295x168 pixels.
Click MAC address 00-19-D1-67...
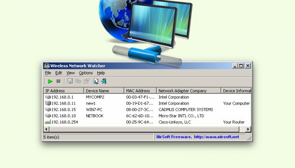click(x=139, y=103)
